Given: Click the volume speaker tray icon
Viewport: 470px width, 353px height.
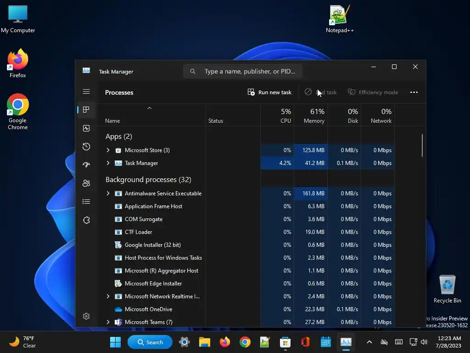Looking at the screenshot, I should click(424, 342).
